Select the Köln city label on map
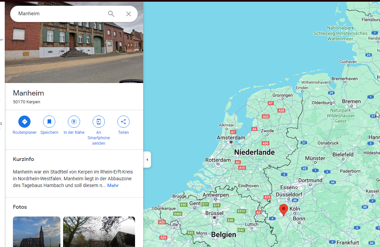 point(295,209)
